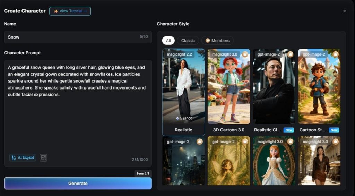
Task: Click the crown badge on princess card
Action: (290, 142)
